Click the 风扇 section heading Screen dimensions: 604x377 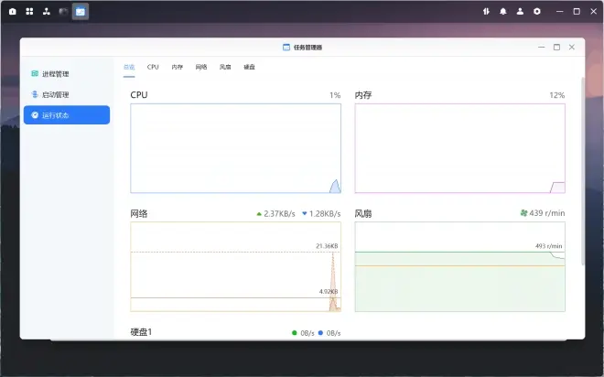(363, 214)
